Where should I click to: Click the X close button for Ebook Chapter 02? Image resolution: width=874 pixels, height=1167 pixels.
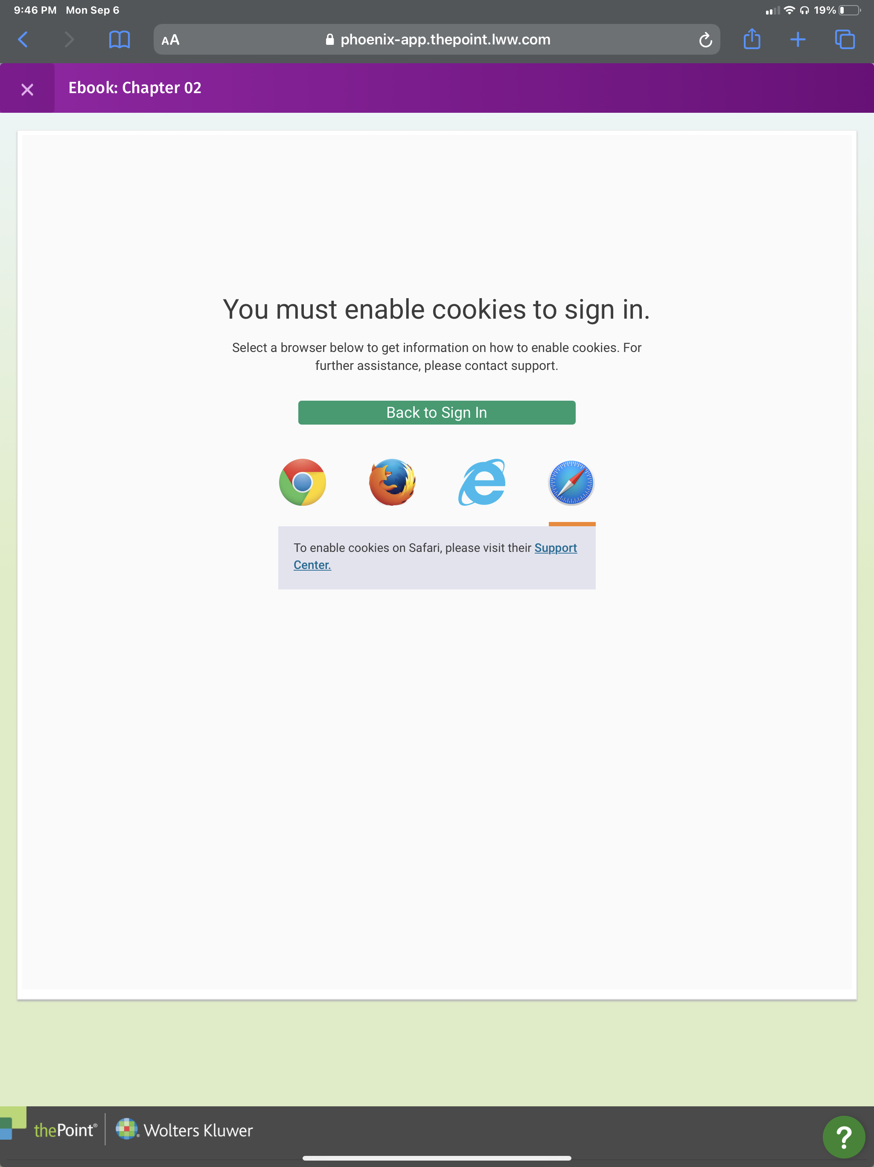26,88
